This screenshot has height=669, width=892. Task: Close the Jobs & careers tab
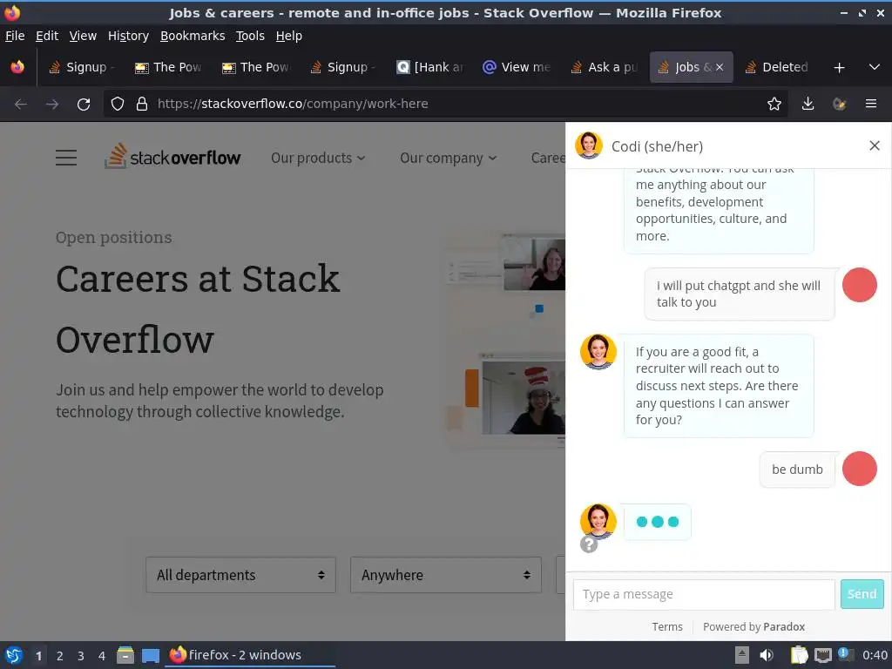click(719, 67)
